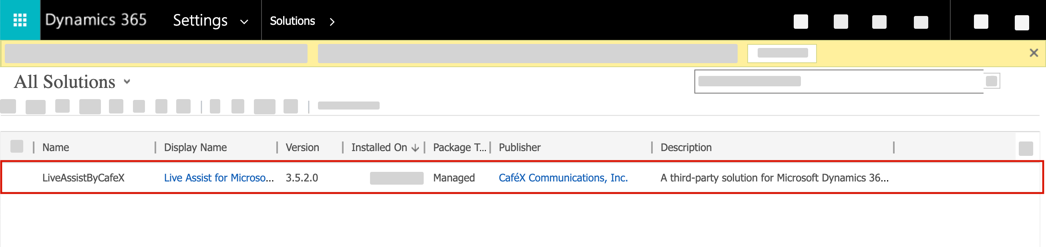This screenshot has width=1046, height=247.
Task: Open the app launcher waffle icon
Action: pos(20,20)
